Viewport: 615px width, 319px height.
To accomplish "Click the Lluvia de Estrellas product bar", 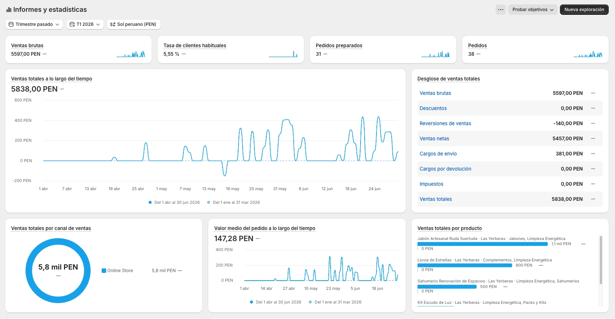I will [x=465, y=265].
